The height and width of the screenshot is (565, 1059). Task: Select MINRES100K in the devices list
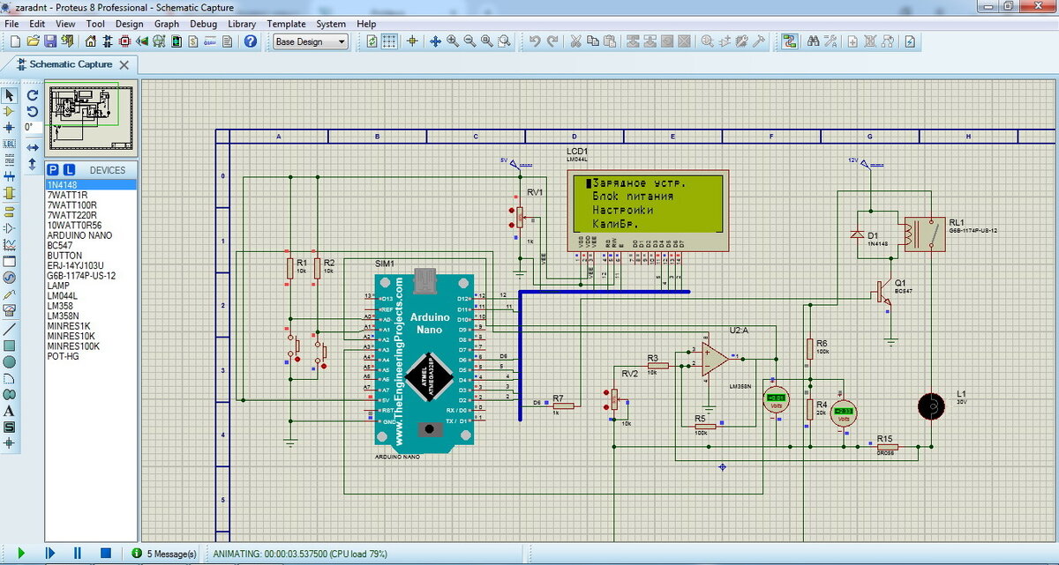coord(92,346)
